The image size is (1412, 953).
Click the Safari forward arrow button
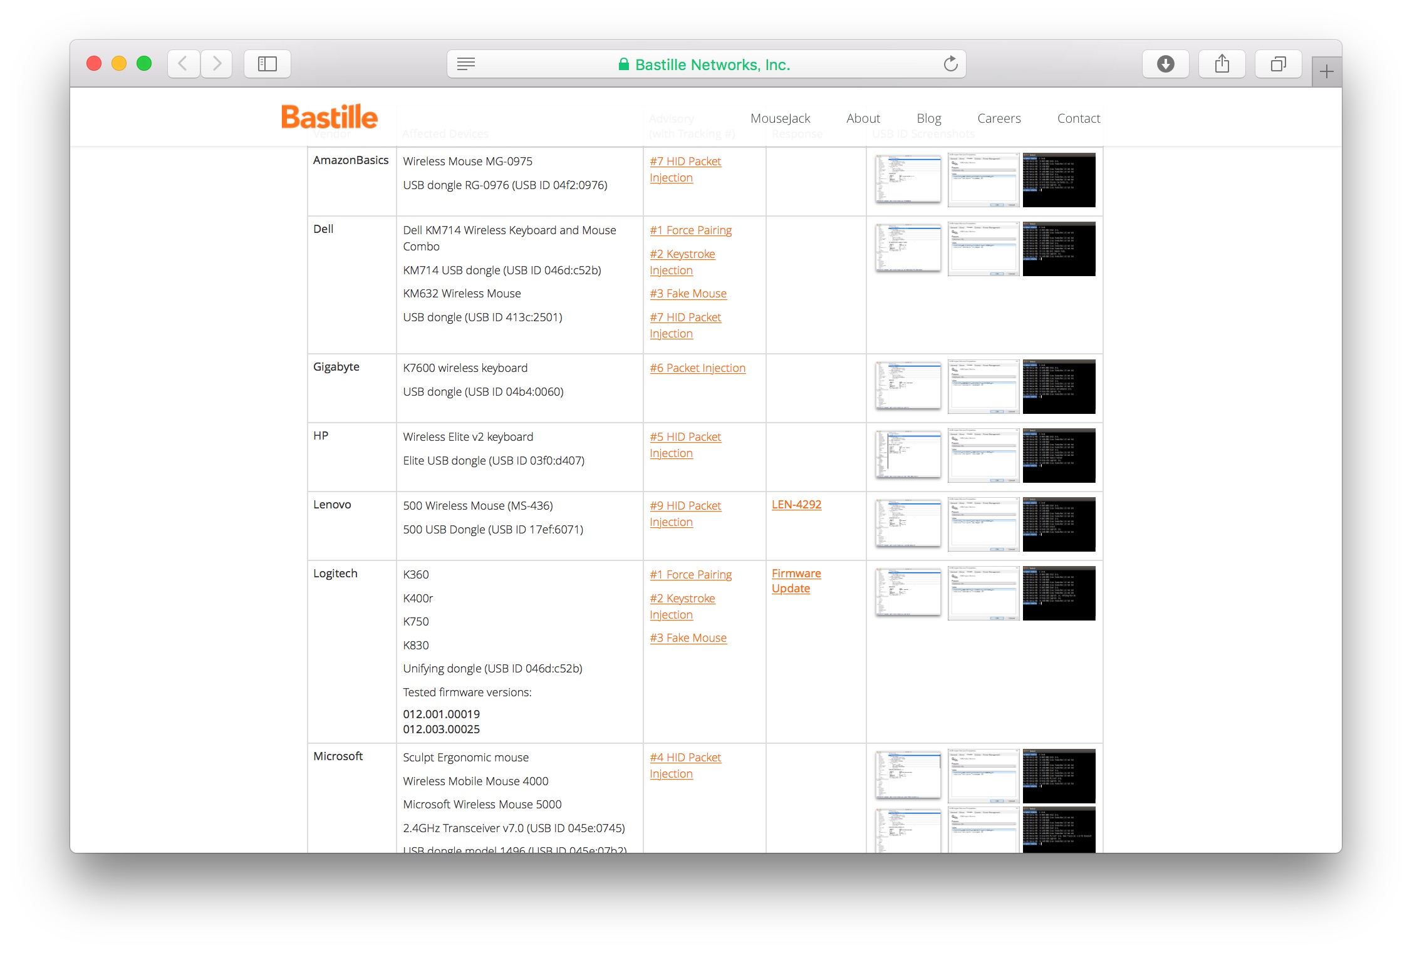tap(217, 64)
